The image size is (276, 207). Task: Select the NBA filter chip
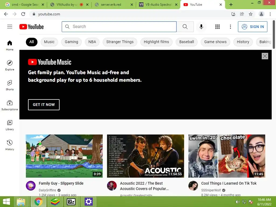click(92, 42)
